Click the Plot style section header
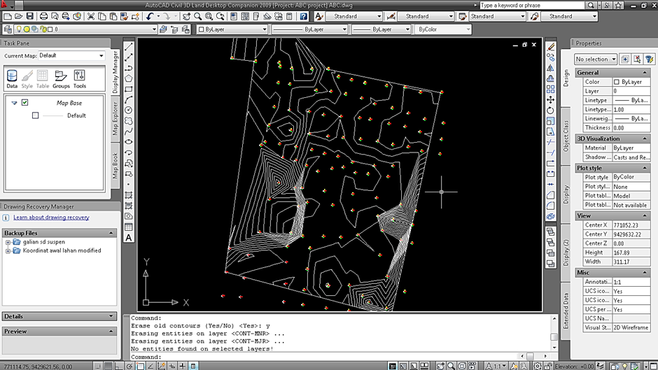The height and width of the screenshot is (370, 658). tap(612, 168)
